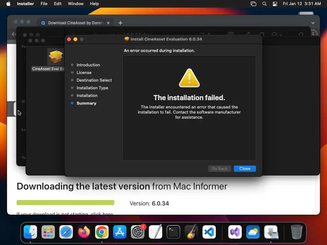Select the Installation step in the sidebar
This screenshot has height=245, width=327.
[x=87, y=95]
